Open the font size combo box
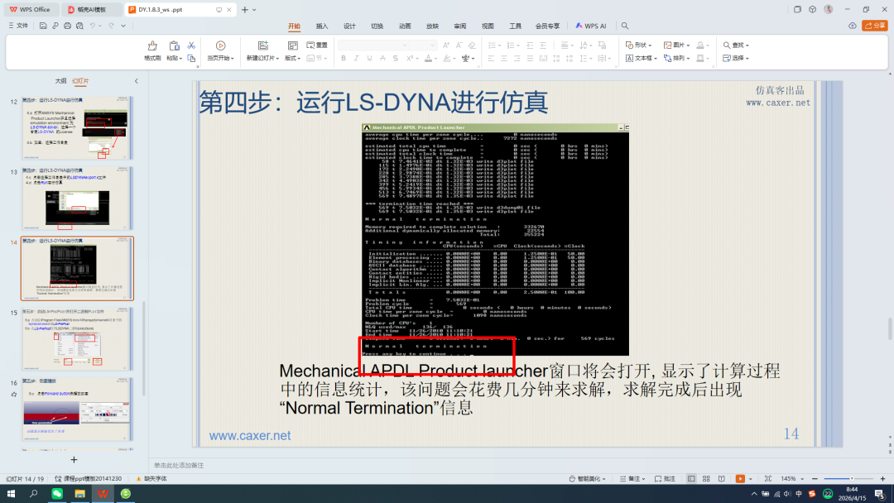This screenshot has height=503, width=894. click(424, 45)
